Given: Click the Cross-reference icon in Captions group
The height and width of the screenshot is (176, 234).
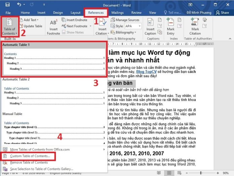Looking at the screenshot, I should coord(160,32).
